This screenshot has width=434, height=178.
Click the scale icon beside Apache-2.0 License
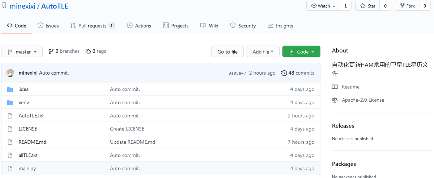(335, 100)
